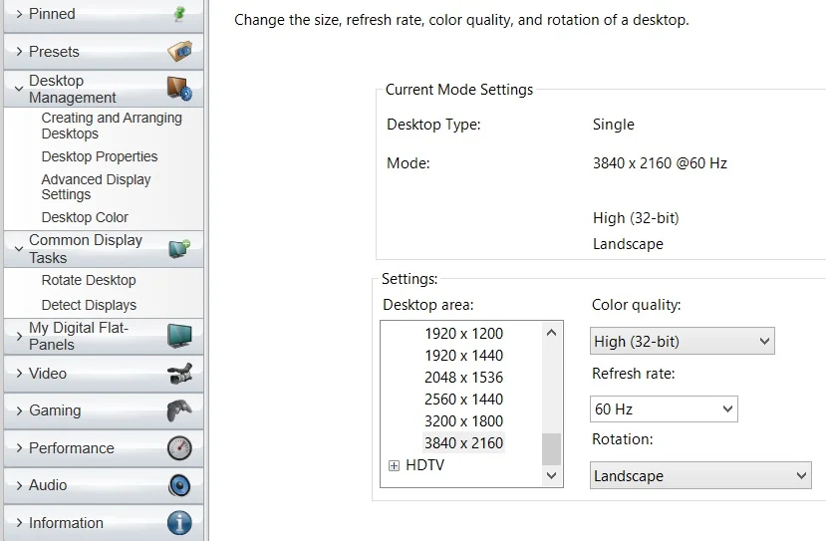Click the Gaming controller icon
Screen dimensions: 826x541
pos(179,410)
